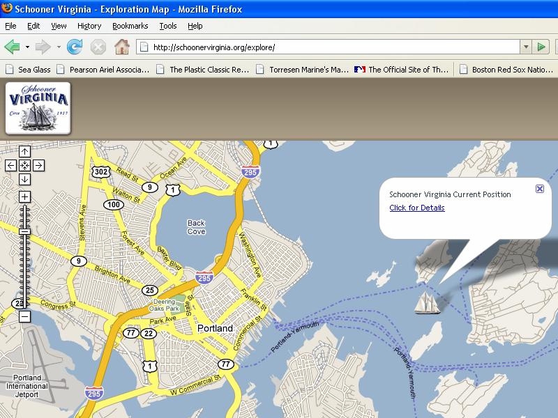Pan the map left arrow
This screenshot has width=558, height=418.
pyautogui.click(x=10, y=165)
